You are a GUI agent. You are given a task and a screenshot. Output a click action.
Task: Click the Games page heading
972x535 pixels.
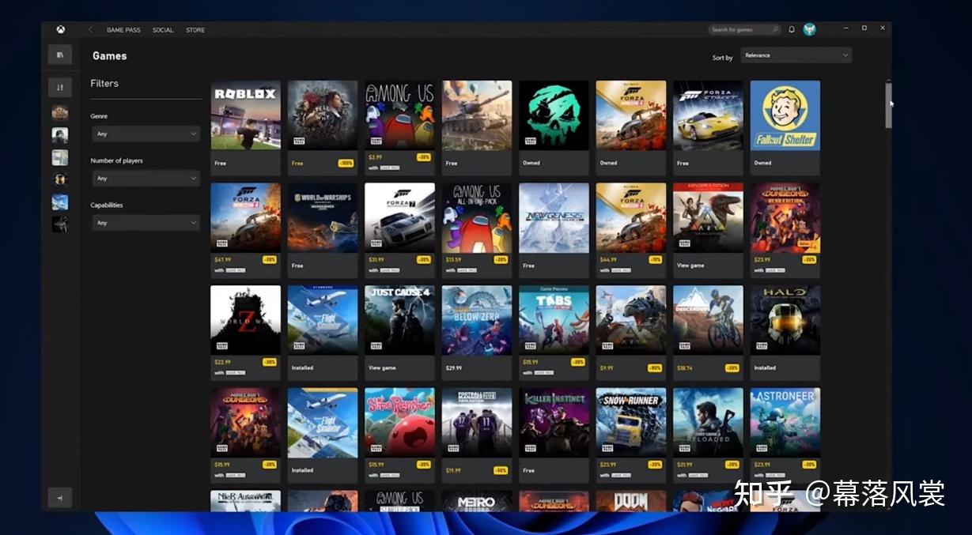coord(109,55)
